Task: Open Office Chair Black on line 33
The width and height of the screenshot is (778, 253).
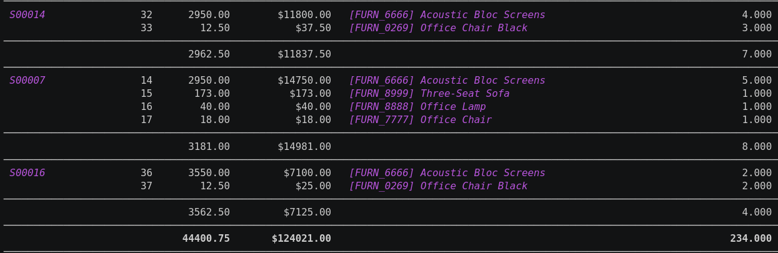Action: [437, 28]
